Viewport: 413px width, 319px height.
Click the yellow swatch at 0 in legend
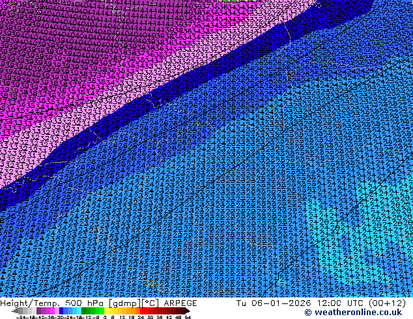pos(107,311)
